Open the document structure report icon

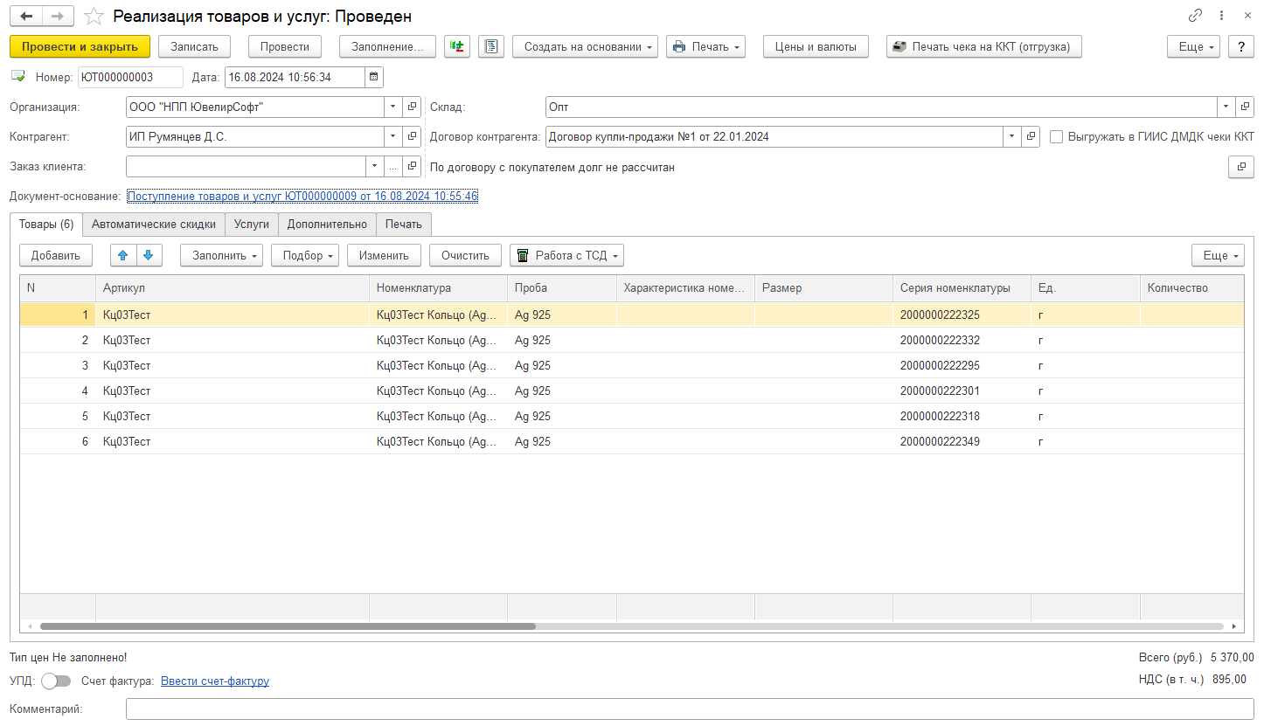pyautogui.click(x=491, y=47)
